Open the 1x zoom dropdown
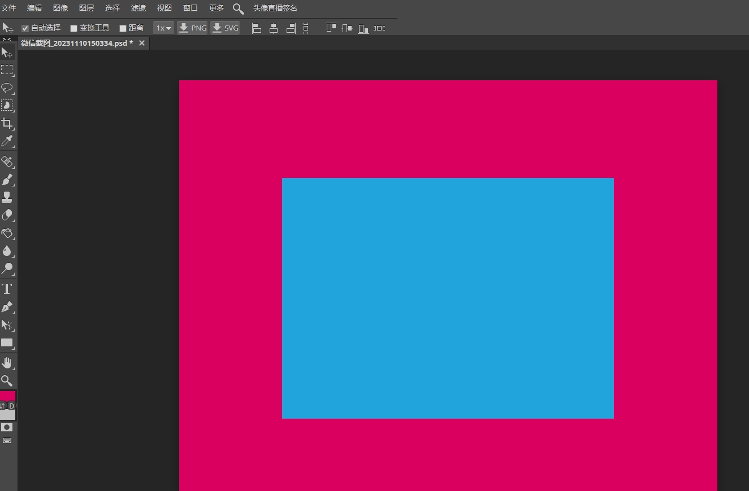Image resolution: width=749 pixels, height=491 pixels. coord(163,28)
